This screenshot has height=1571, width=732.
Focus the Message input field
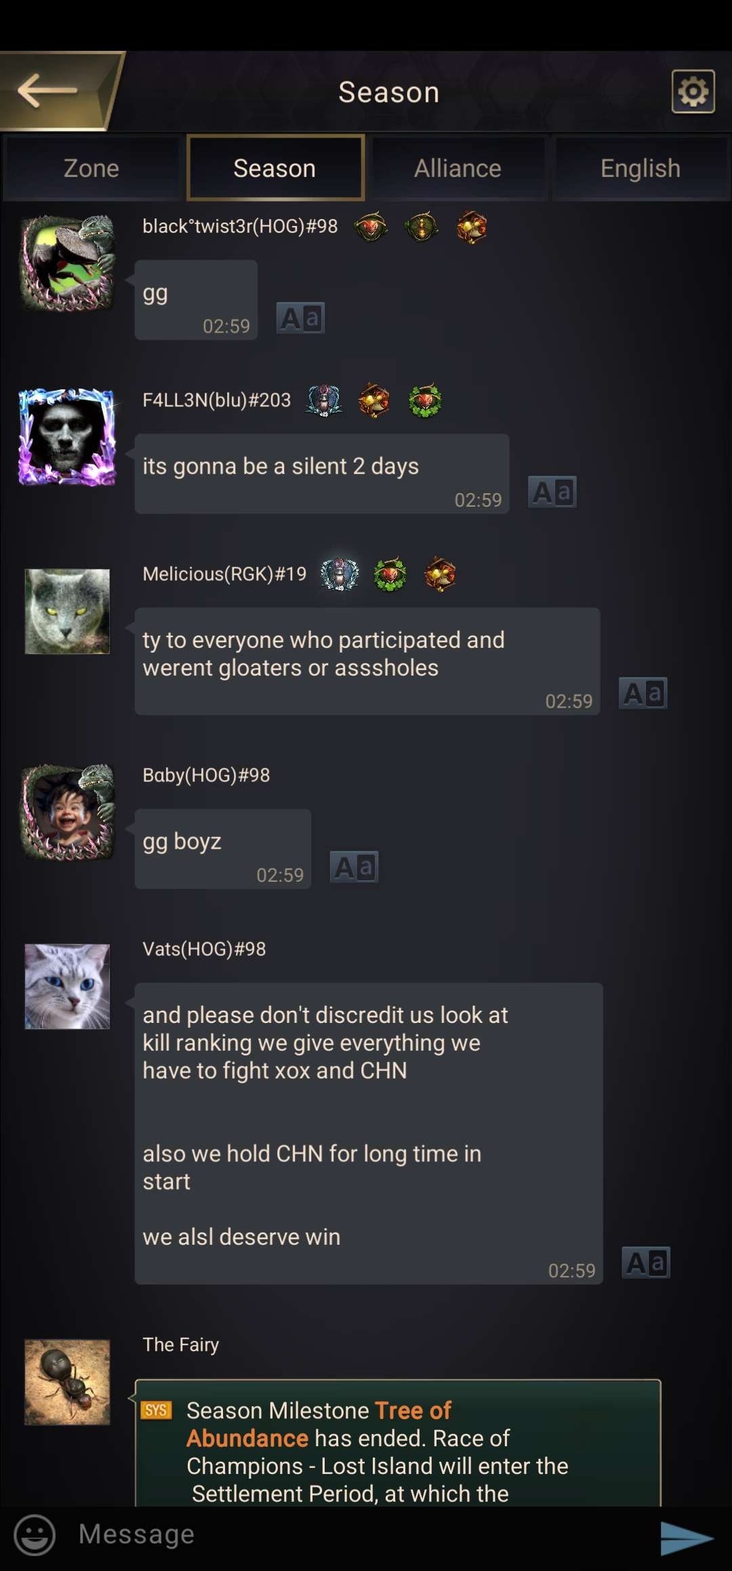359,1534
